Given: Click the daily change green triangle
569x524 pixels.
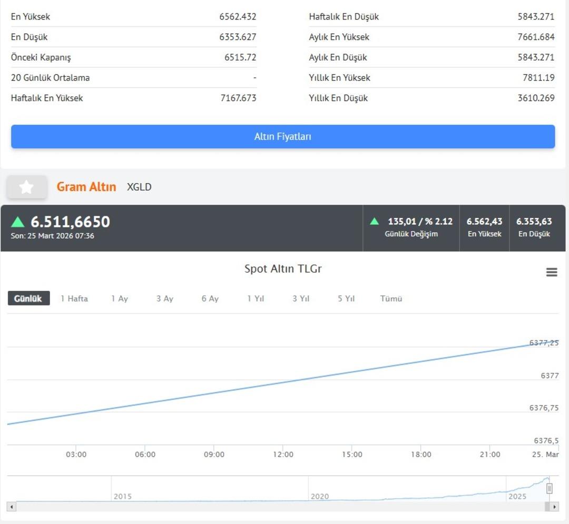Looking at the screenshot, I should (x=374, y=221).
